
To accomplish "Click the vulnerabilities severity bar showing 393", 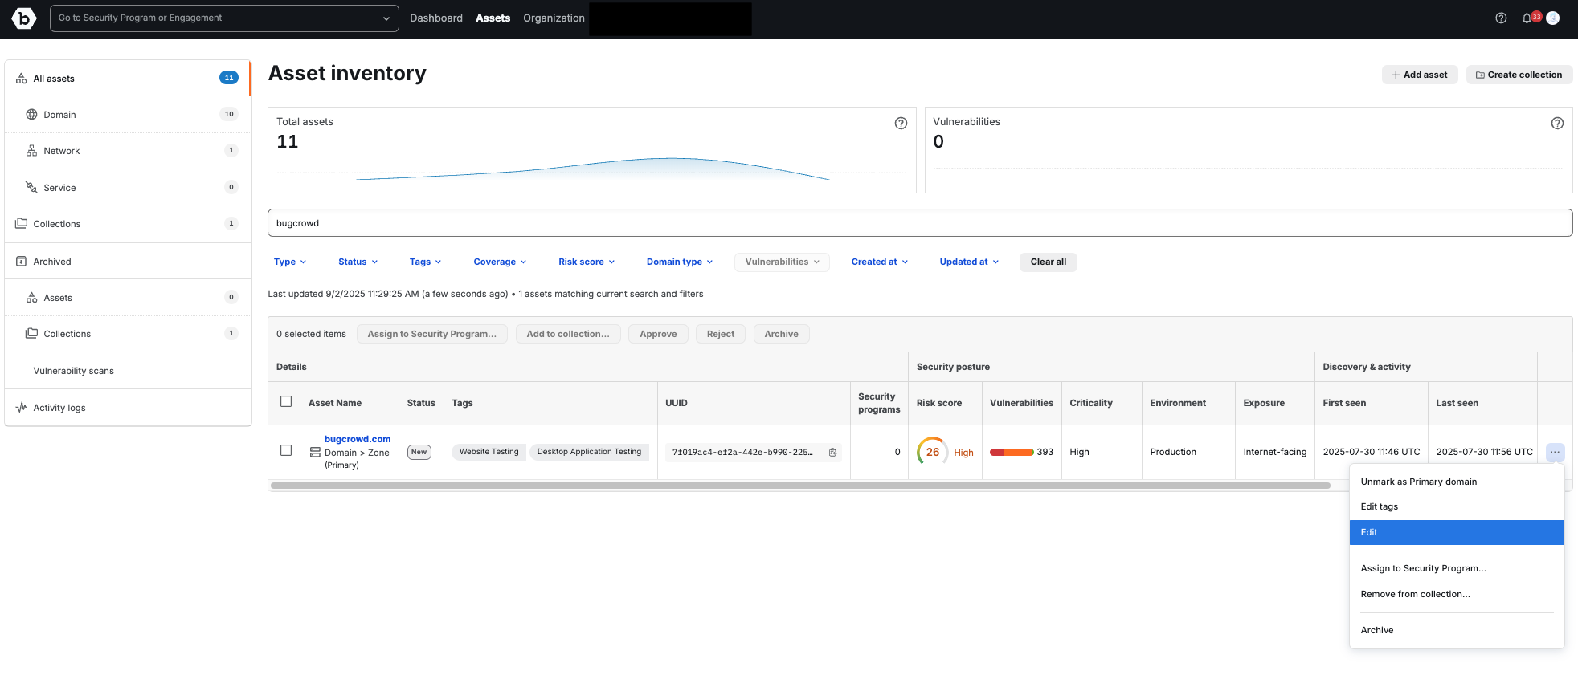I will [x=1012, y=452].
